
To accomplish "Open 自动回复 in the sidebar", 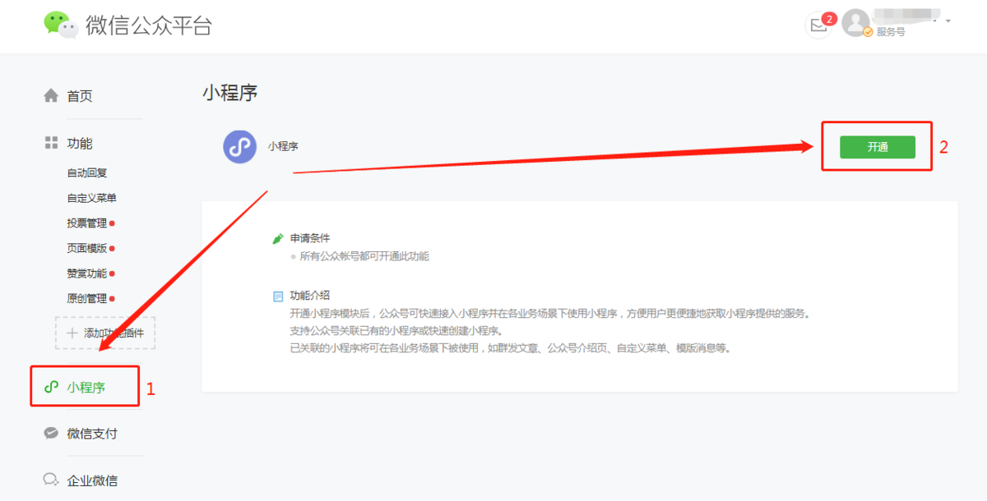I will pos(87,172).
